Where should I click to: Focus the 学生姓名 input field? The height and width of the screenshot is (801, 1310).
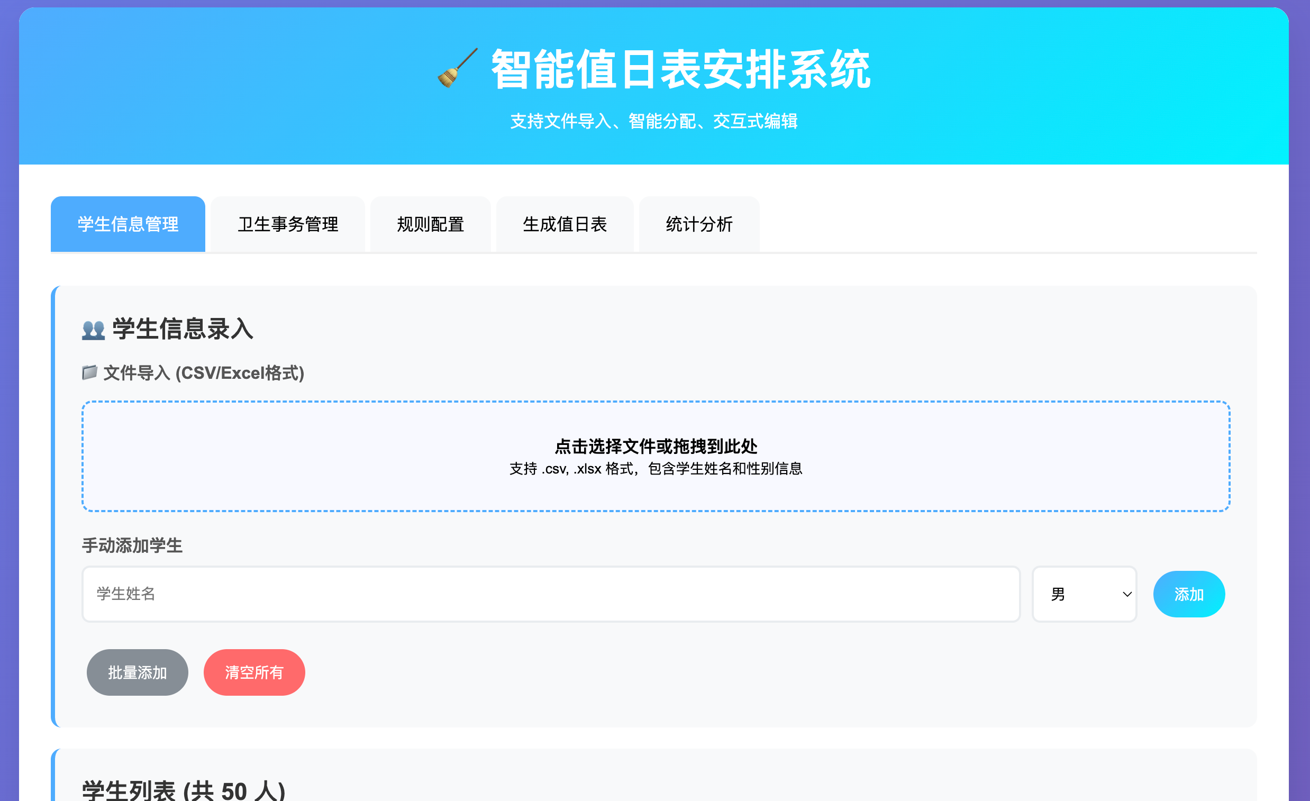[x=550, y=594]
